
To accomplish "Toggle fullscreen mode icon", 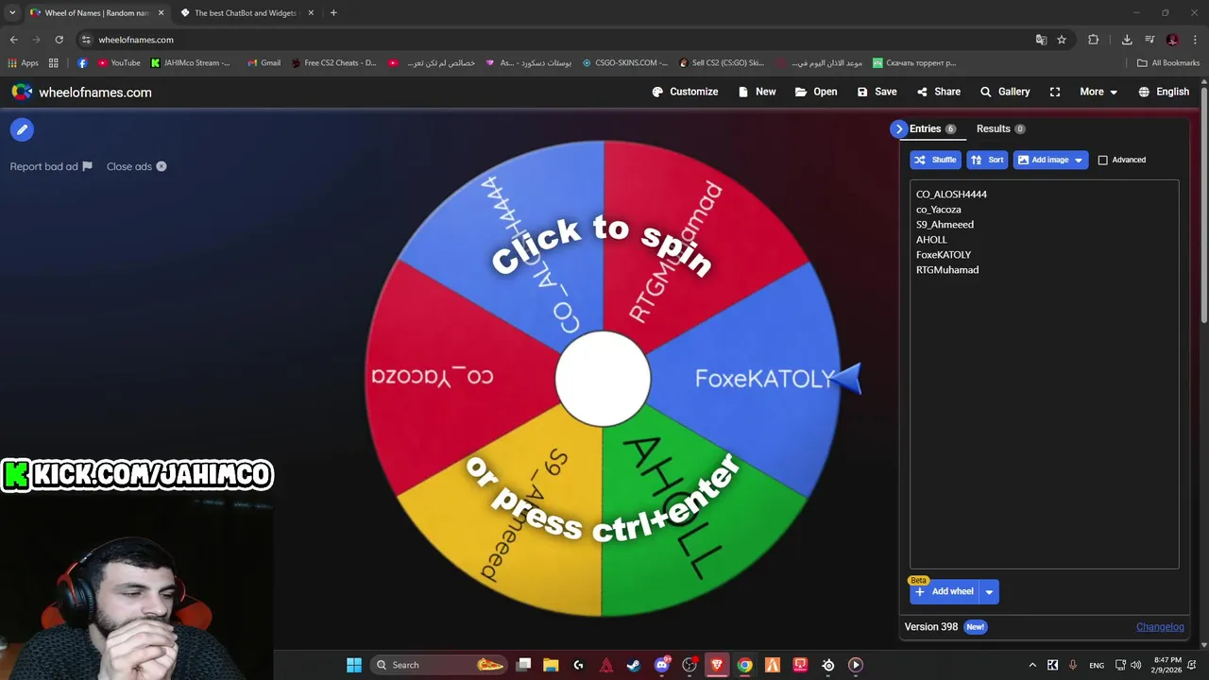I will point(1055,92).
